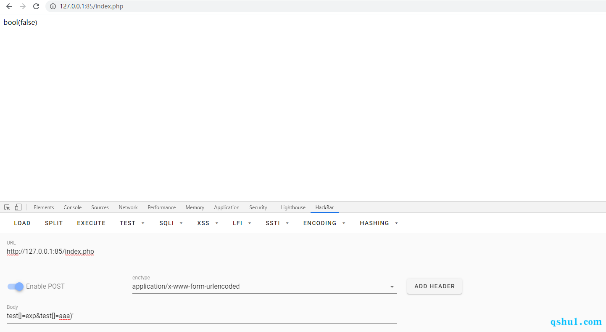Click the Body input field
606x332 pixels.
(202, 316)
